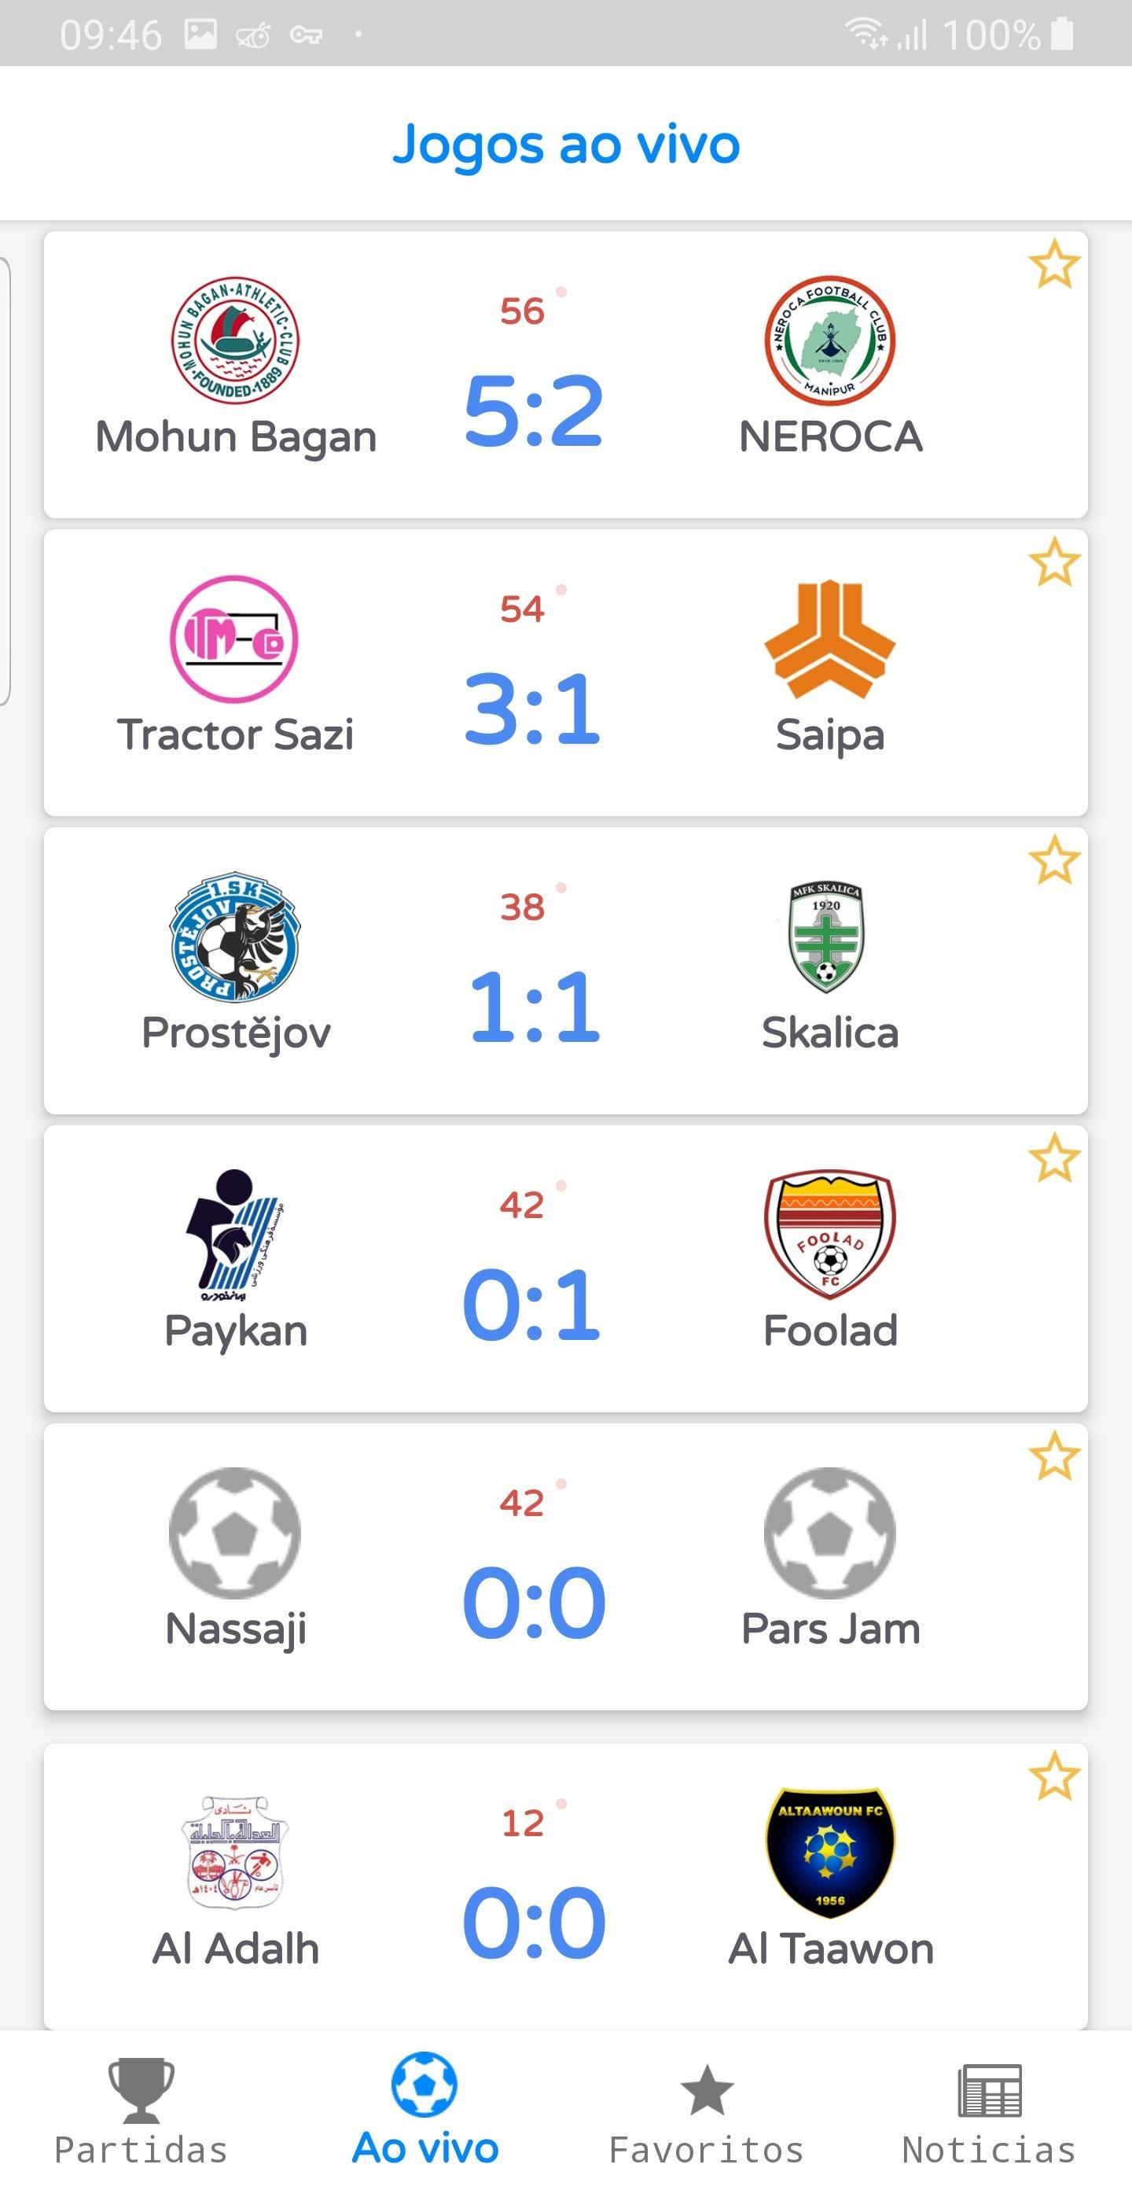
Task: Tap the Altaawoun FC badge
Action: coord(829,1853)
